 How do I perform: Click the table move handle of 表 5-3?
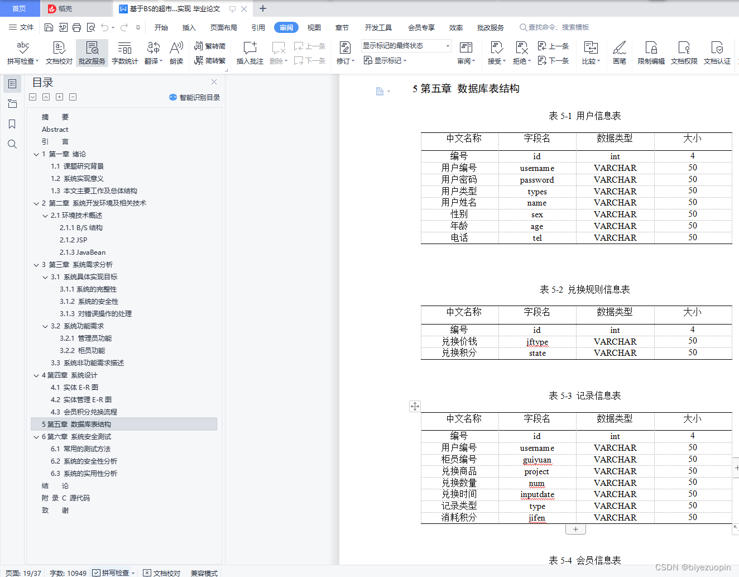click(x=415, y=406)
